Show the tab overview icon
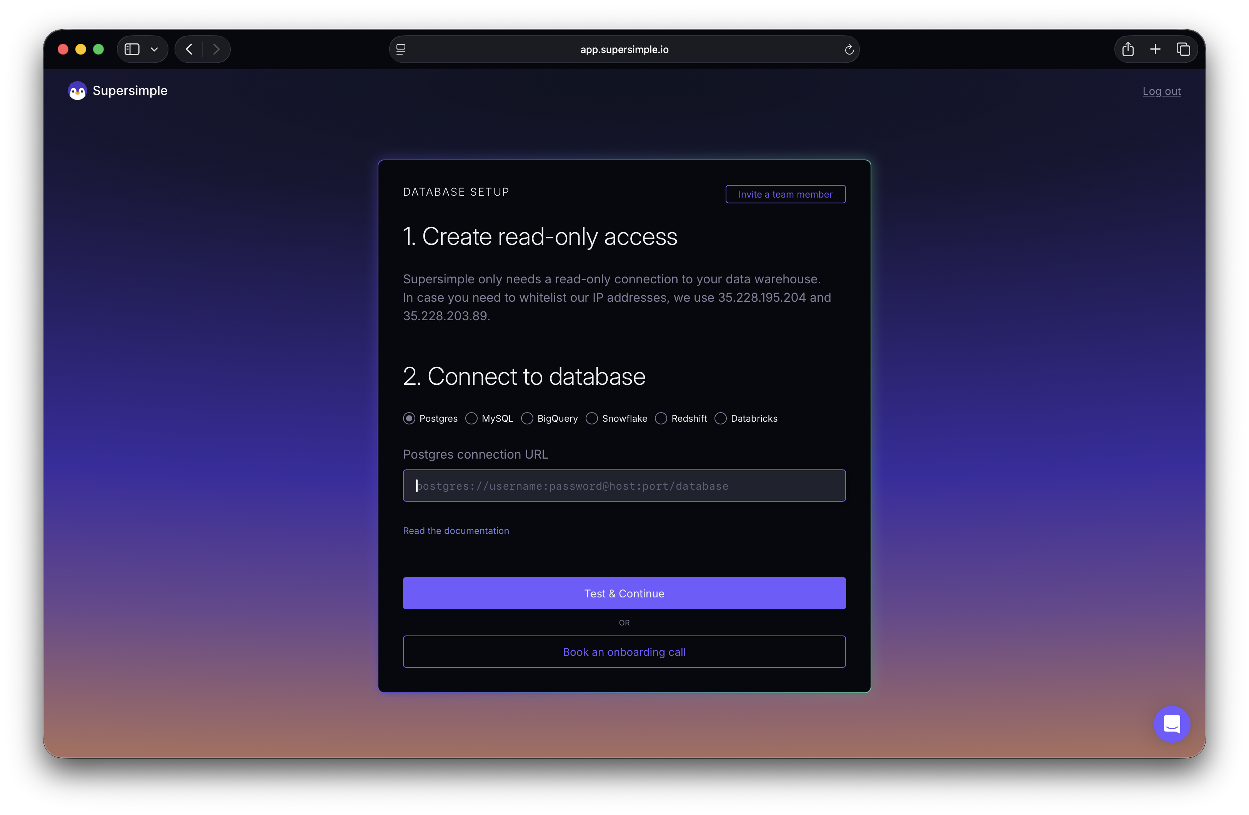The width and height of the screenshot is (1249, 815). (1183, 49)
